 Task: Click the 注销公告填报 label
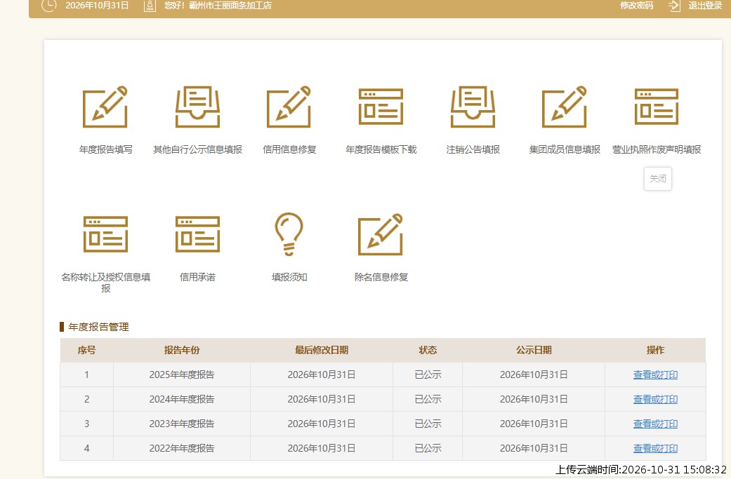coord(473,149)
